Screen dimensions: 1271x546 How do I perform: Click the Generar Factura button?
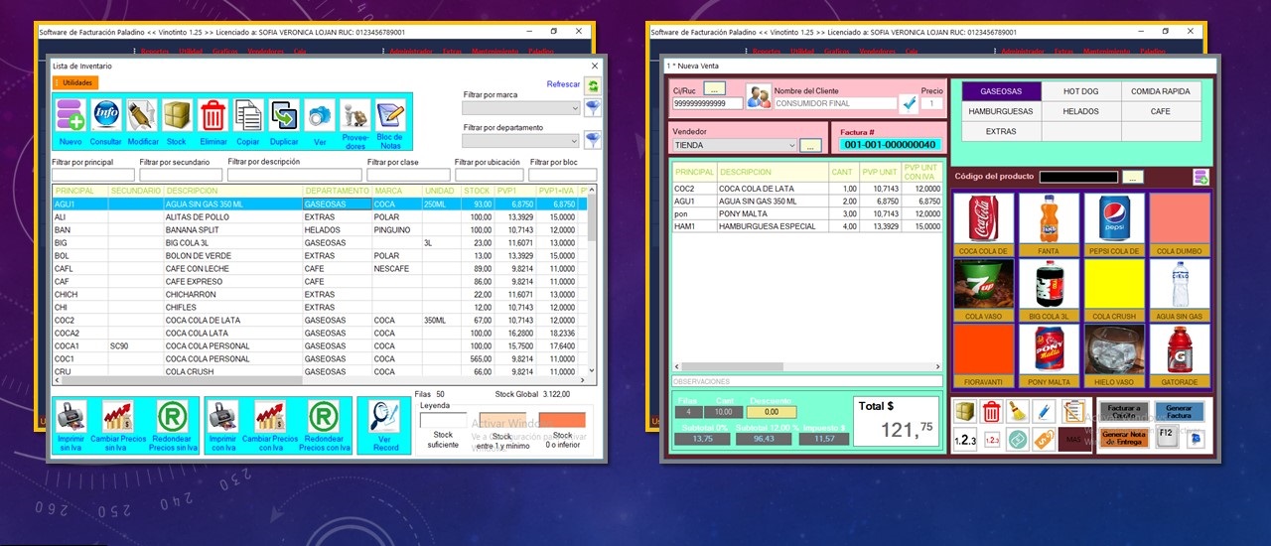[1179, 411]
